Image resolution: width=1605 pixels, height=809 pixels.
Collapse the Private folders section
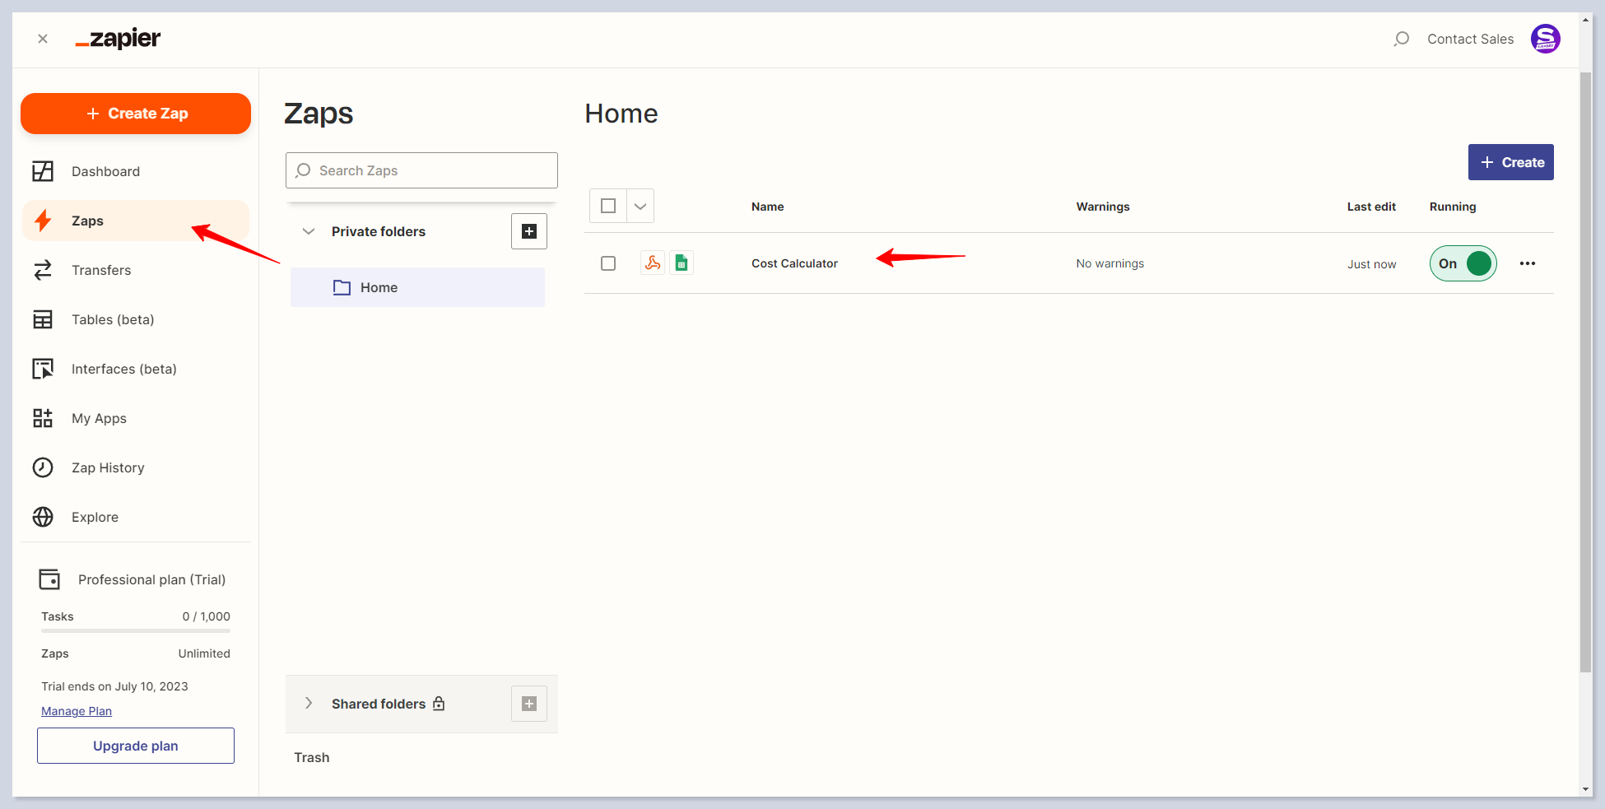tap(309, 231)
